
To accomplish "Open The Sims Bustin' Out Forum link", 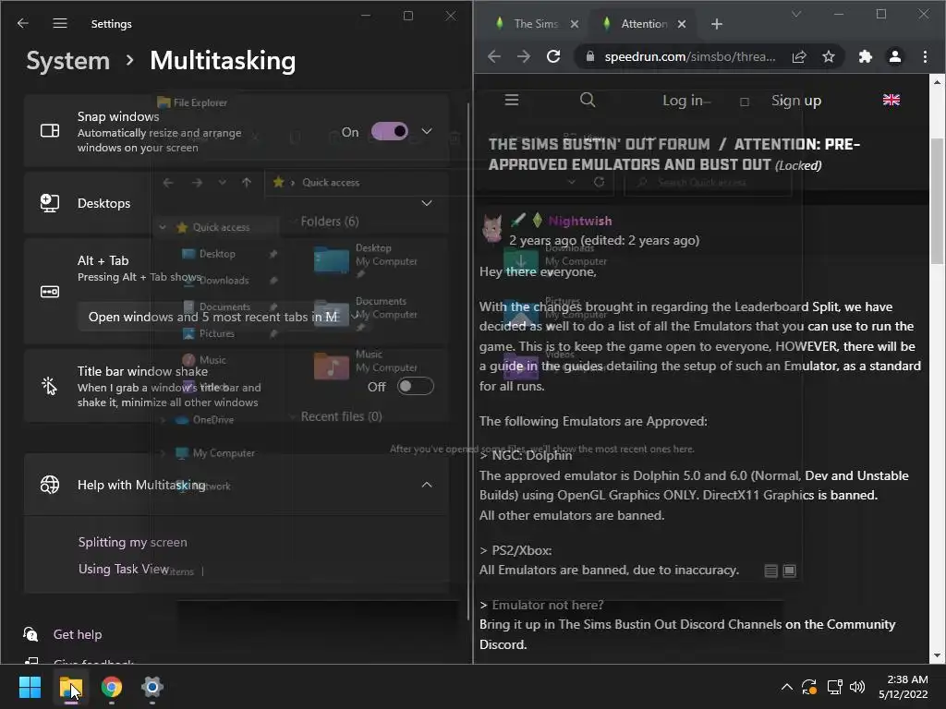I will (x=599, y=145).
